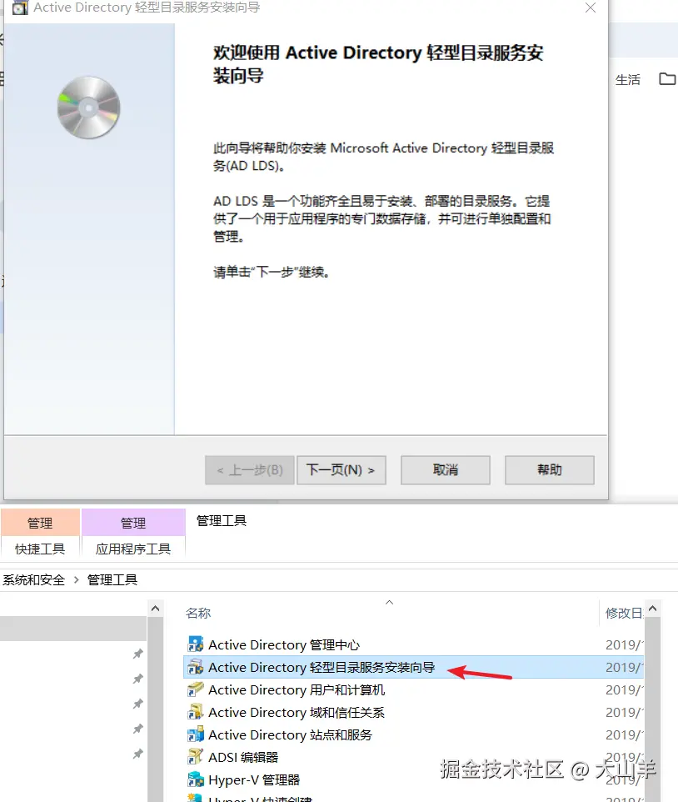This screenshot has width=678, height=802.
Task: Click the navigation pane scroll up arrow
Action: 155,608
